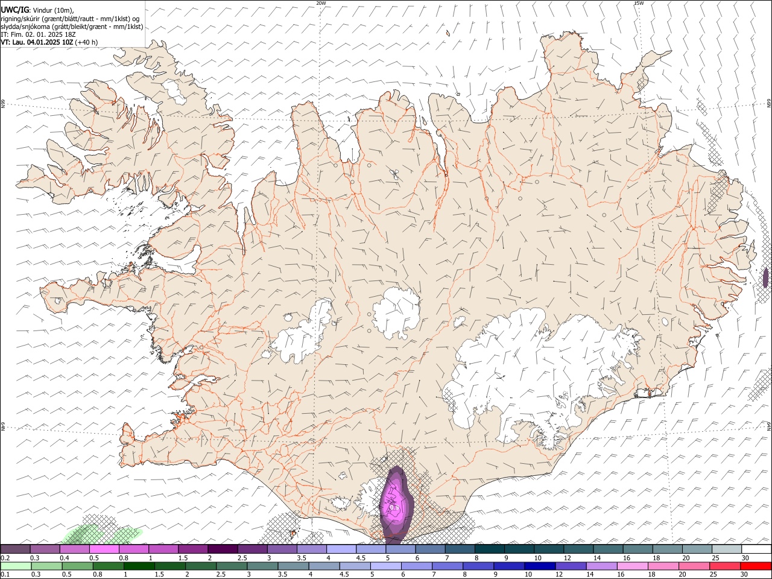Click the mauve 0.2 swatch in upper legend row

(15, 549)
